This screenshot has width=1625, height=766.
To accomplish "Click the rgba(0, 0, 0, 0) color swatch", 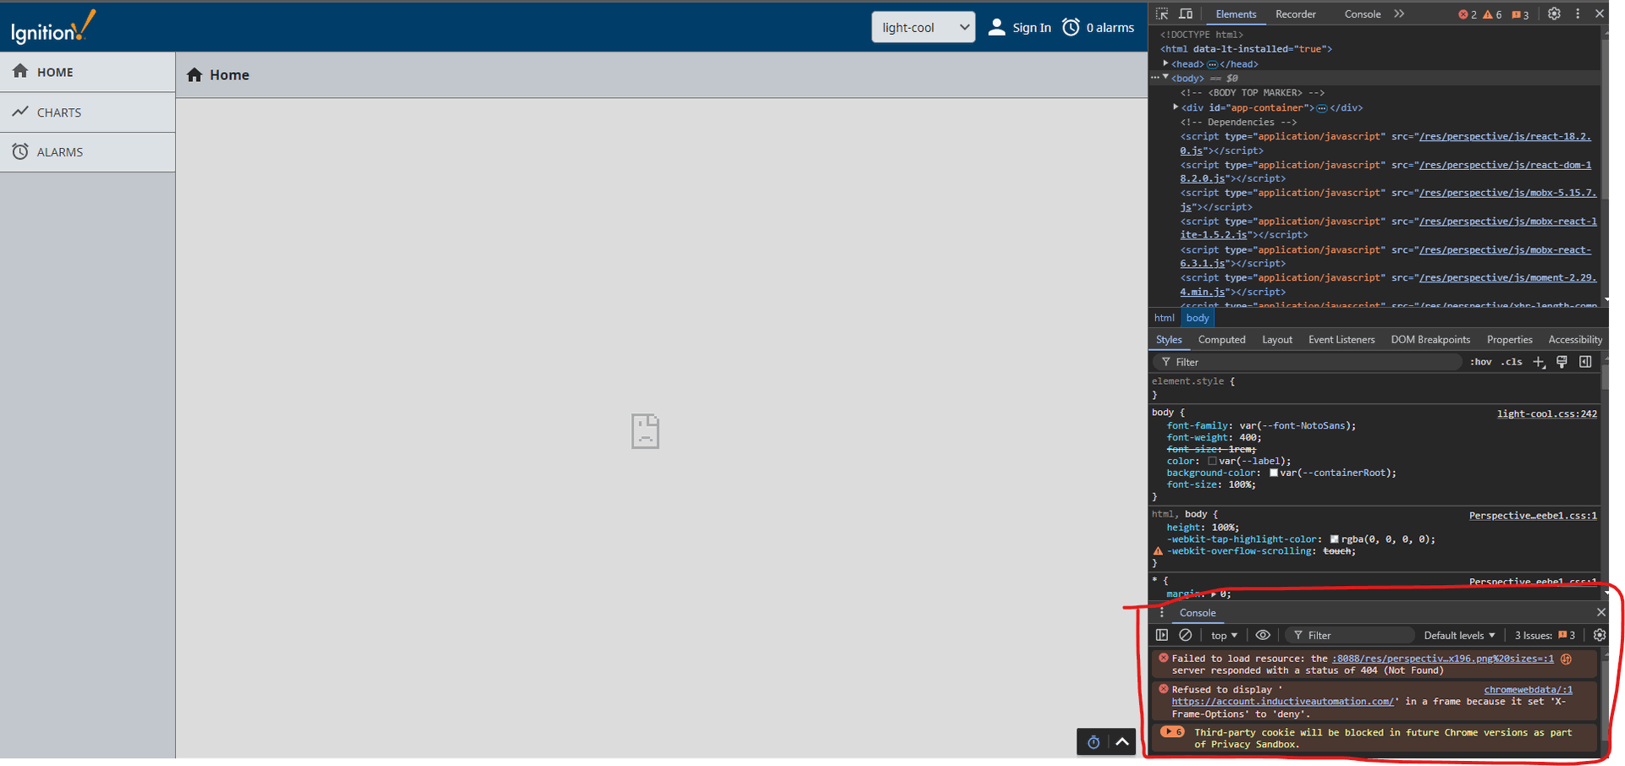I will coord(1335,539).
